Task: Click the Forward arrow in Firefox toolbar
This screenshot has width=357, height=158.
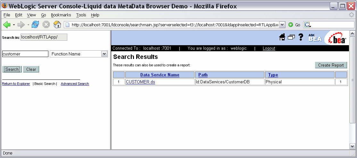Action: 21,25
